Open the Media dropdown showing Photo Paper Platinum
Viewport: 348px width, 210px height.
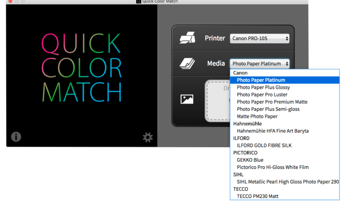point(260,64)
